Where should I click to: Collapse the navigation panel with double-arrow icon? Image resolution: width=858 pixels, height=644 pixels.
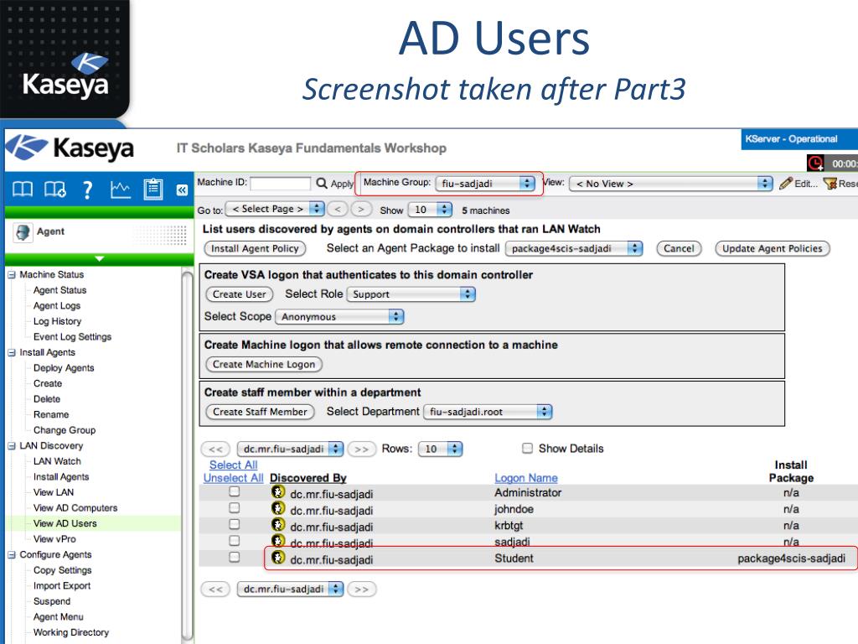(182, 190)
